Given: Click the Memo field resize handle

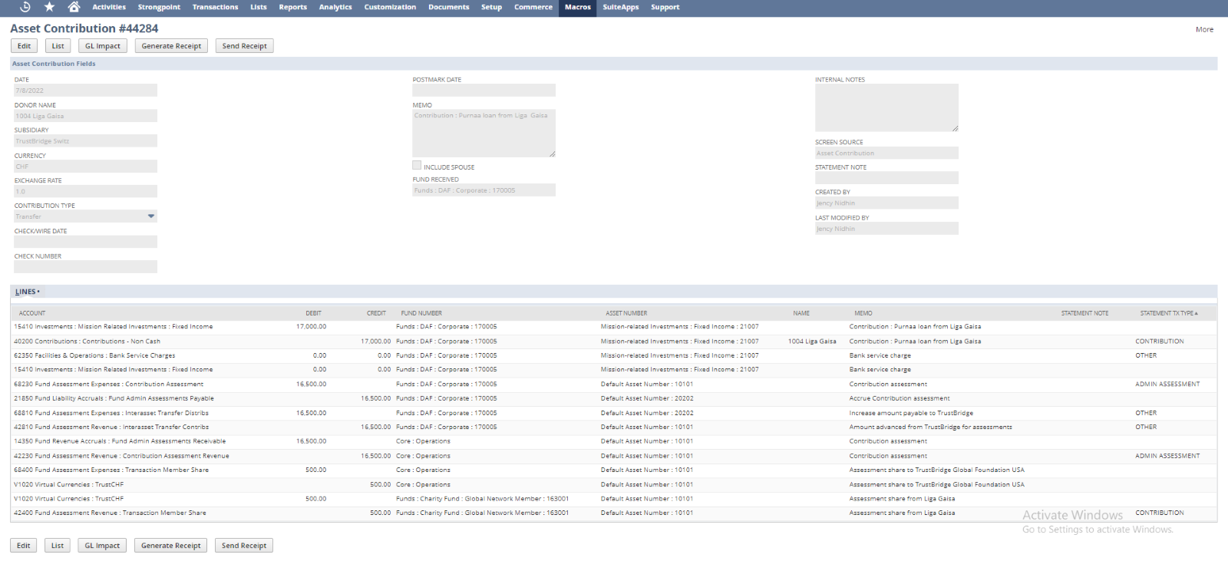Looking at the screenshot, I should (x=552, y=153).
